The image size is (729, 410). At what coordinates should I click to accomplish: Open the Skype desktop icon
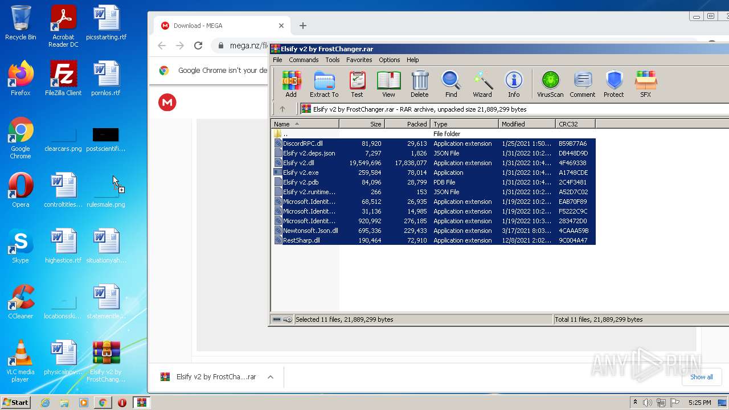(21, 246)
